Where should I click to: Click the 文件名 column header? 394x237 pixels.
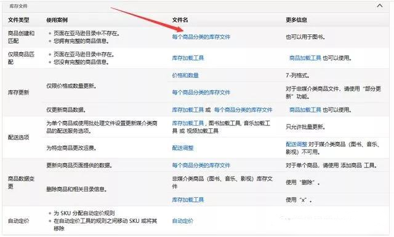[180, 20]
